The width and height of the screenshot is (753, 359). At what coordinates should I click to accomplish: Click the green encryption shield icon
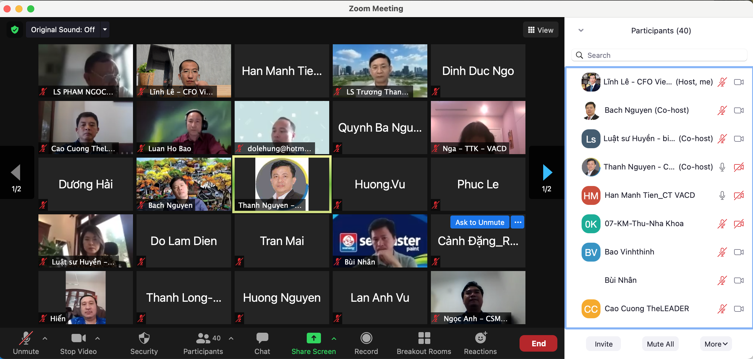point(15,30)
